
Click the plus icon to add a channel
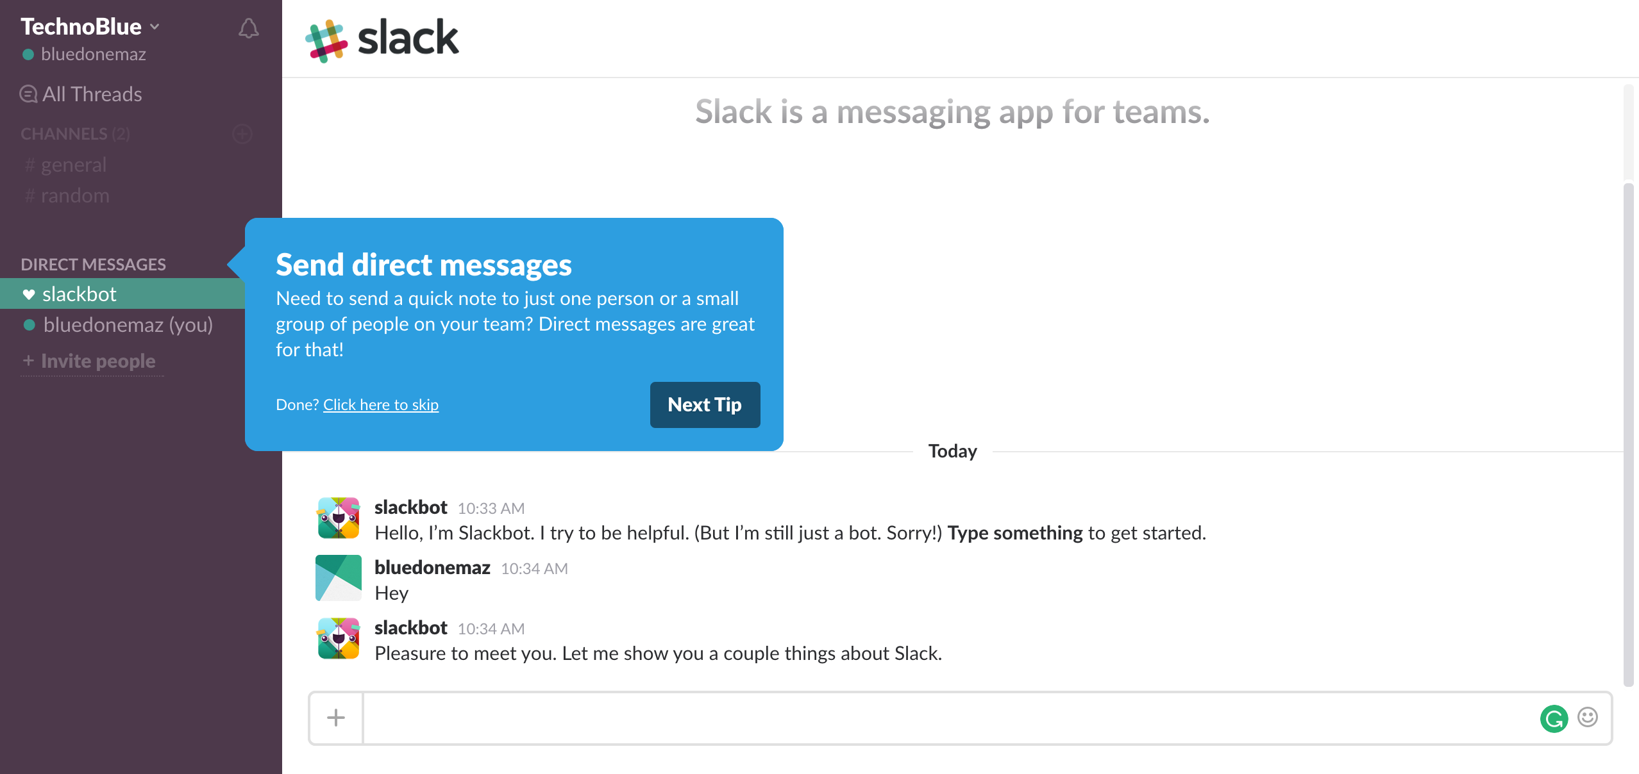click(242, 135)
